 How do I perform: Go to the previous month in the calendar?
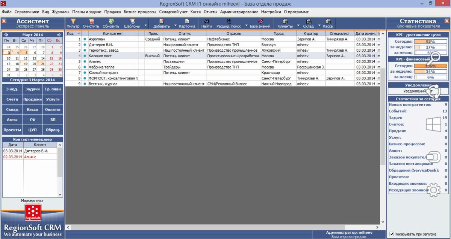(6, 34)
